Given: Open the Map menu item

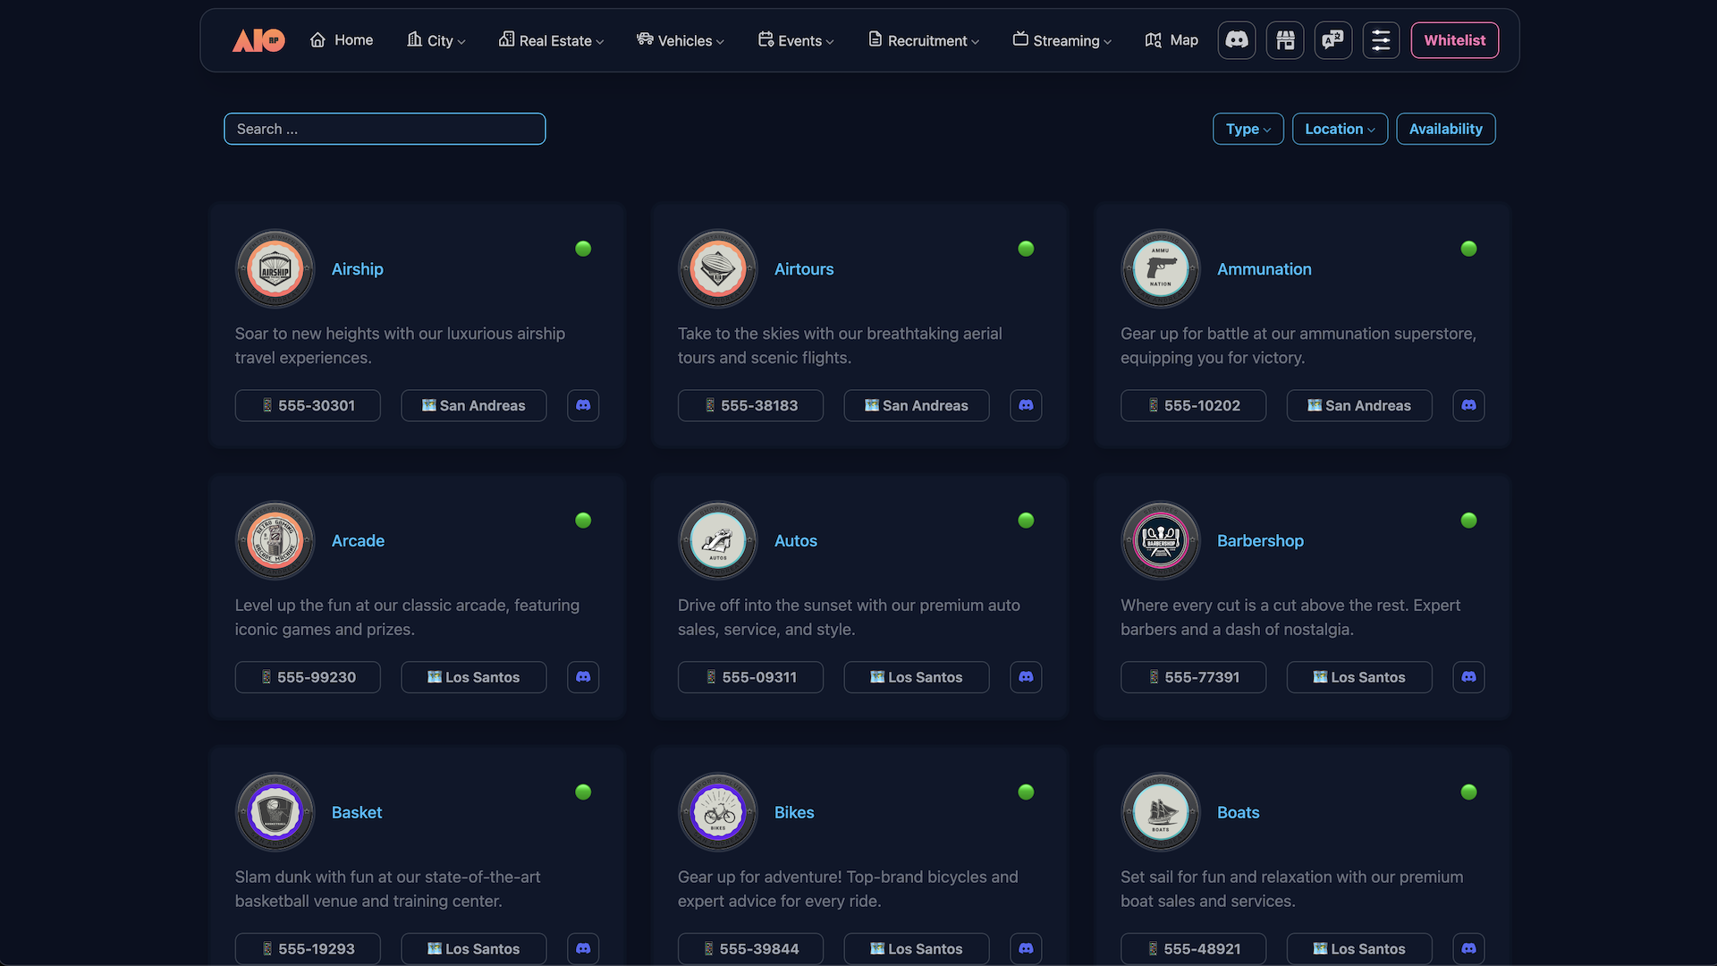Looking at the screenshot, I should pos(1171,40).
